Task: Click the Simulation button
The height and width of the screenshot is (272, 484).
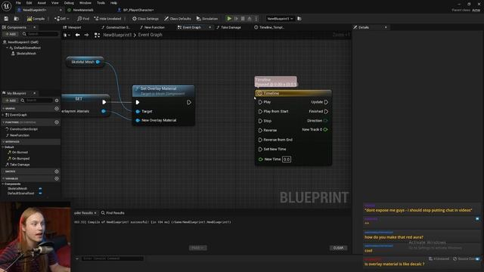Action: [x=207, y=19]
